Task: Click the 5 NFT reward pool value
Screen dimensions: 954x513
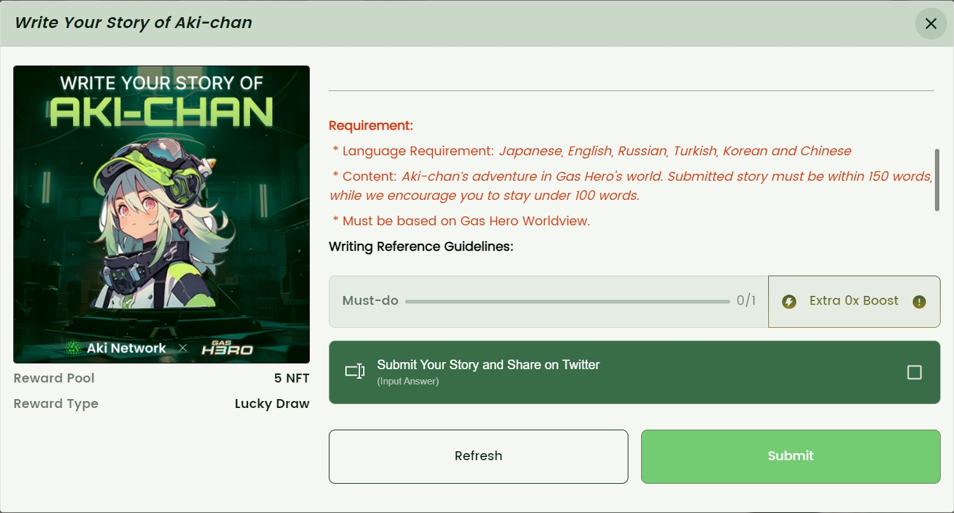Action: [292, 378]
